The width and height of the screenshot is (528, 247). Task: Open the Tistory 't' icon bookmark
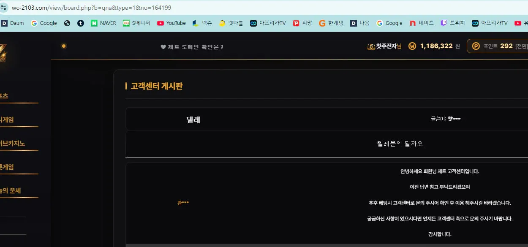coord(81,23)
